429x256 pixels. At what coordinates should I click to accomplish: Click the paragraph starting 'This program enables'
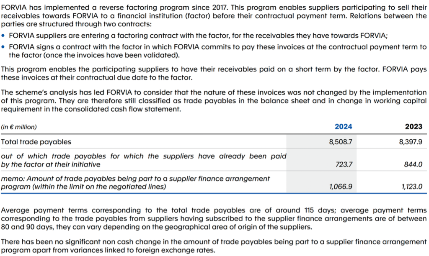coord(214,73)
